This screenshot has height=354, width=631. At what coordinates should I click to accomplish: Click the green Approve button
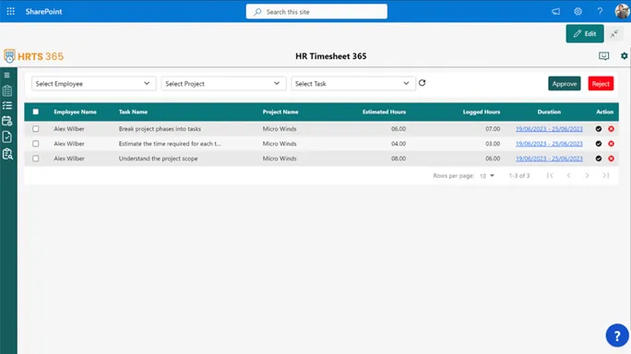click(x=565, y=84)
